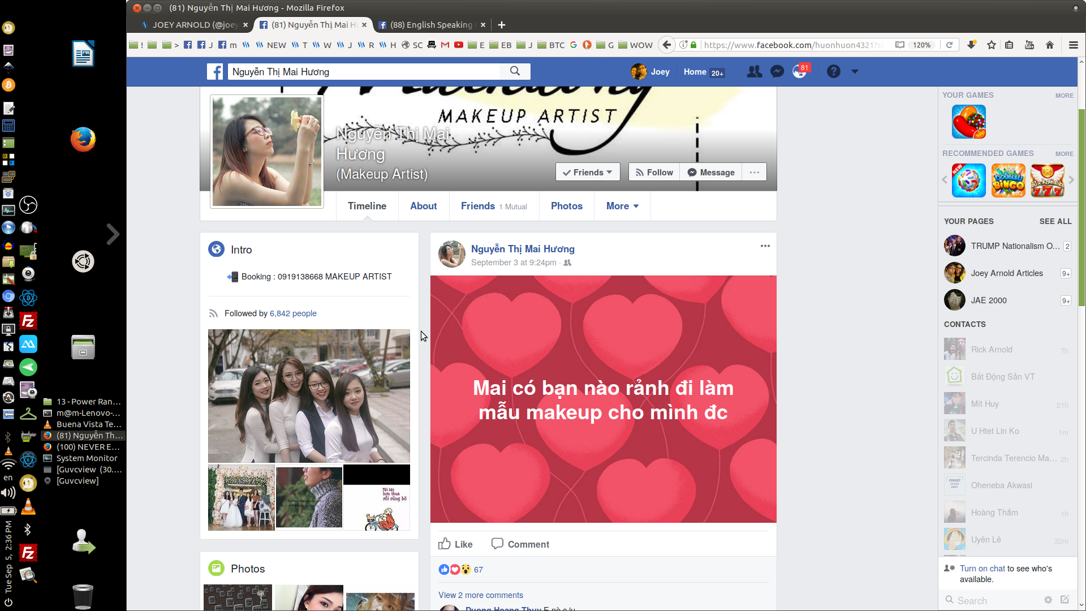
Task: Open Notifications globe with 81 badge
Action: pyautogui.click(x=800, y=72)
